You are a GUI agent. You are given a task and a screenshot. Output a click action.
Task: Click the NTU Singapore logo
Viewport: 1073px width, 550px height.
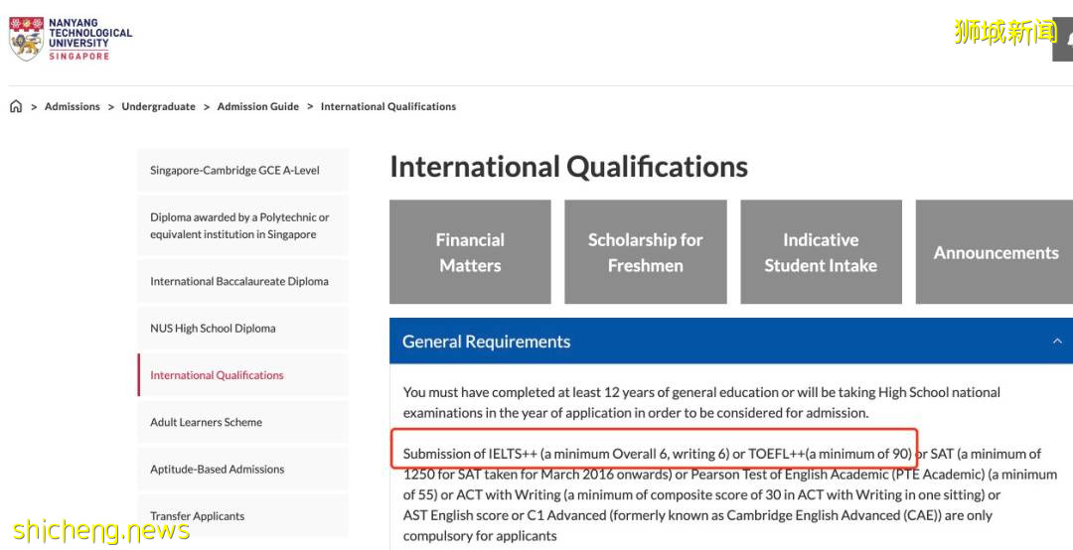pos(71,38)
